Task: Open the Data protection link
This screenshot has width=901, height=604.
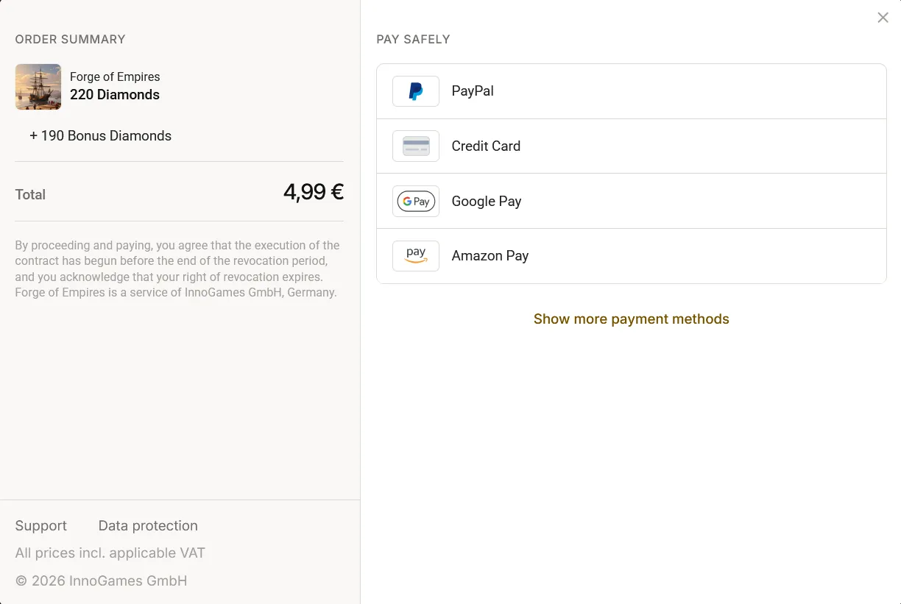Action: point(148,525)
